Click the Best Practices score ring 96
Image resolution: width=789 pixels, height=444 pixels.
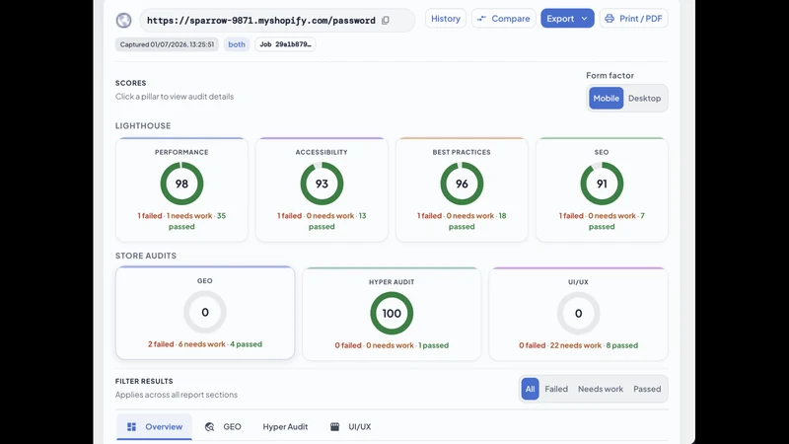[x=462, y=184]
